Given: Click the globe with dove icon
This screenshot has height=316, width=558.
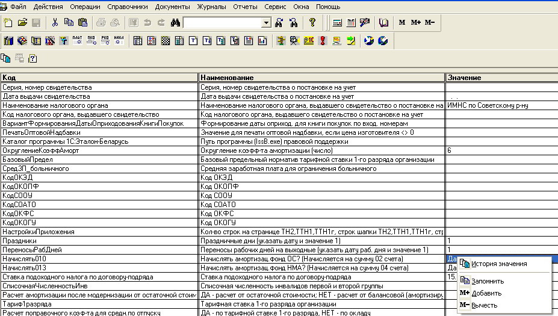Looking at the screenshot, I should click(x=369, y=40).
